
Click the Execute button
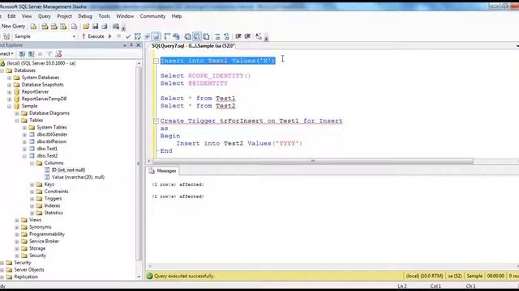pyautogui.click(x=93, y=36)
